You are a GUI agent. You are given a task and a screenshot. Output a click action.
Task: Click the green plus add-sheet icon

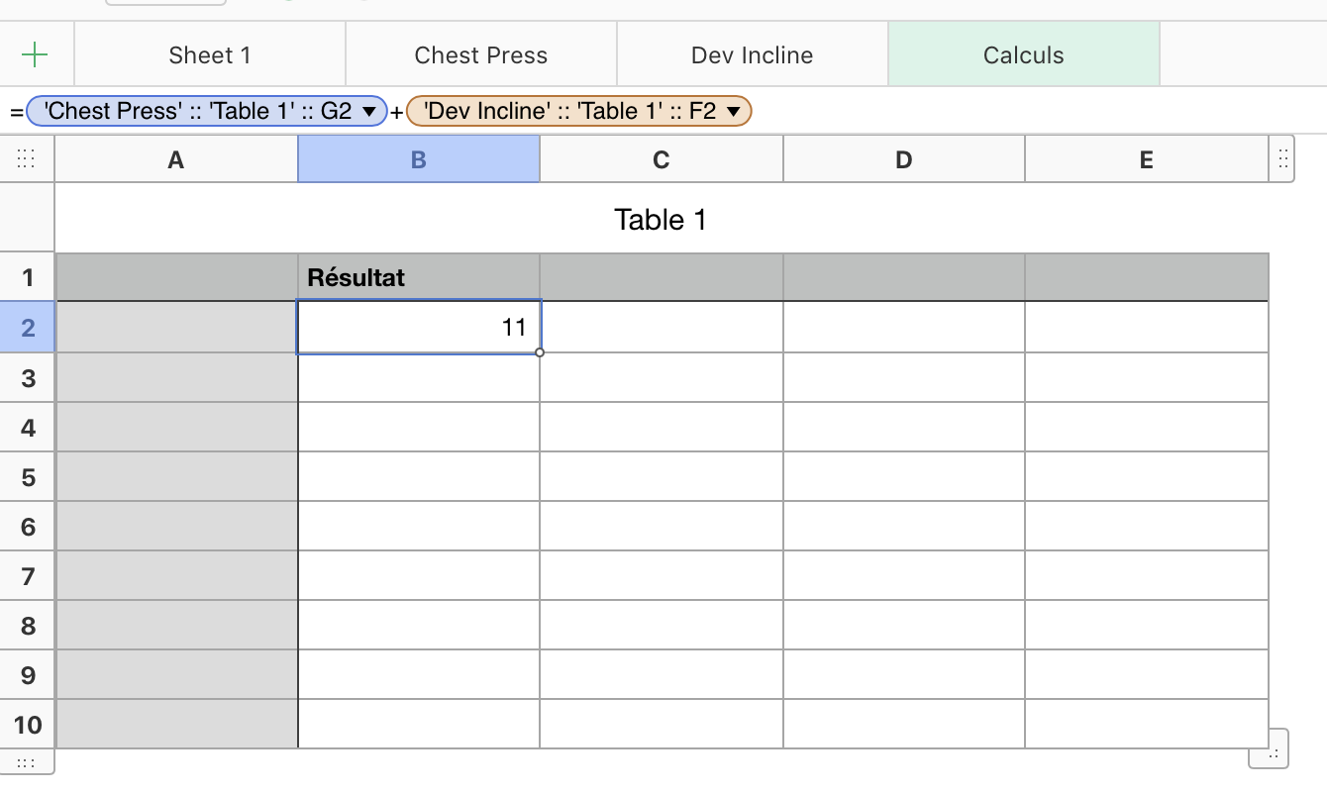(x=35, y=55)
